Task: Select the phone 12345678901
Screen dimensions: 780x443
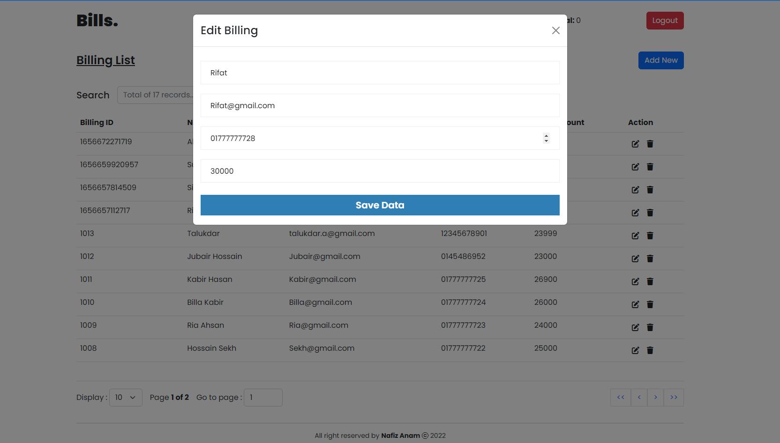Action: coord(464,233)
